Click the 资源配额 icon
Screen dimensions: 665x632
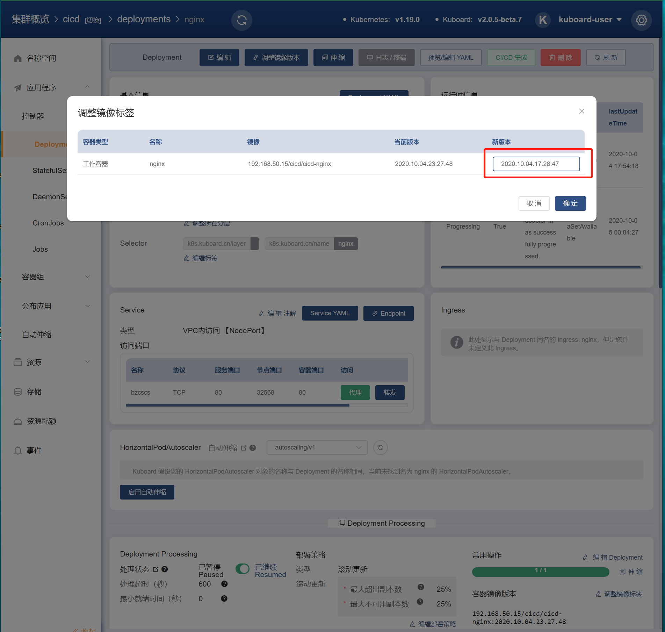click(18, 421)
